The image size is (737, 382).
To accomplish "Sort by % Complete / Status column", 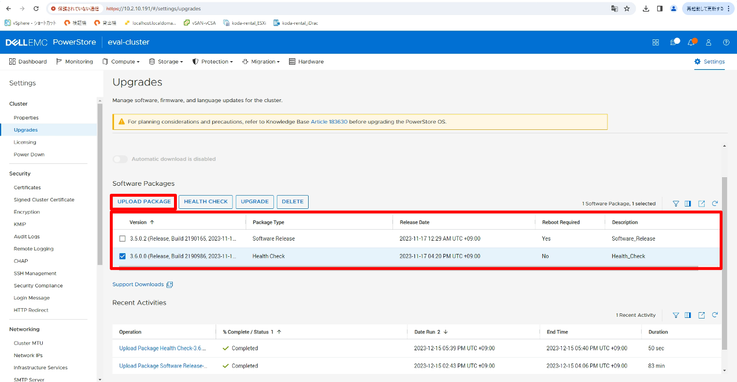I will [251, 332].
